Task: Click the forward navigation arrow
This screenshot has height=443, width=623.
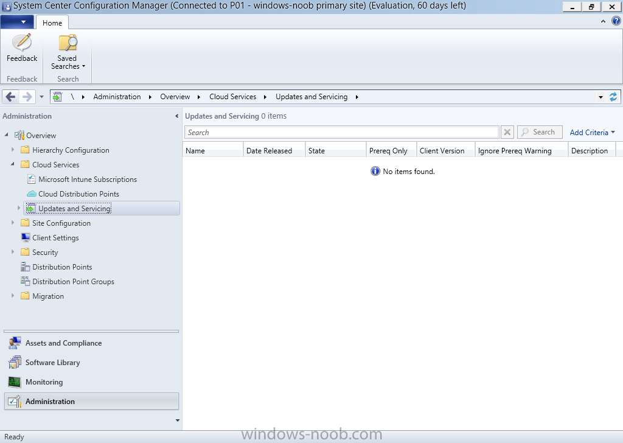Action: (27, 97)
